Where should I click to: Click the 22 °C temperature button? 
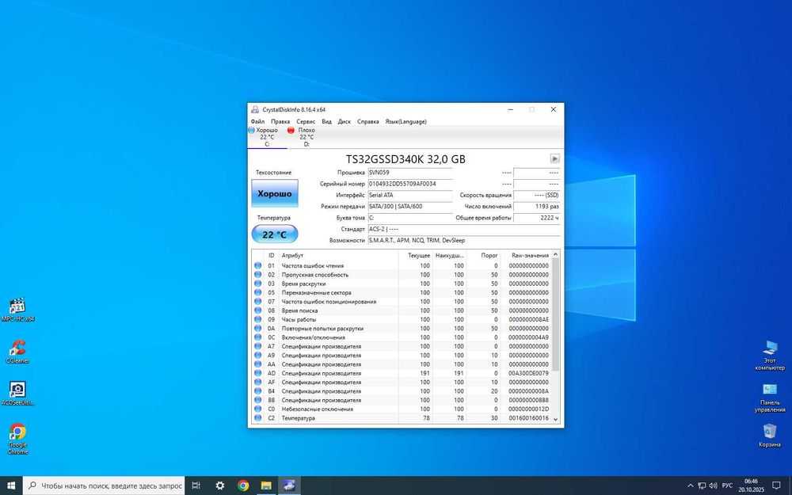pos(275,234)
